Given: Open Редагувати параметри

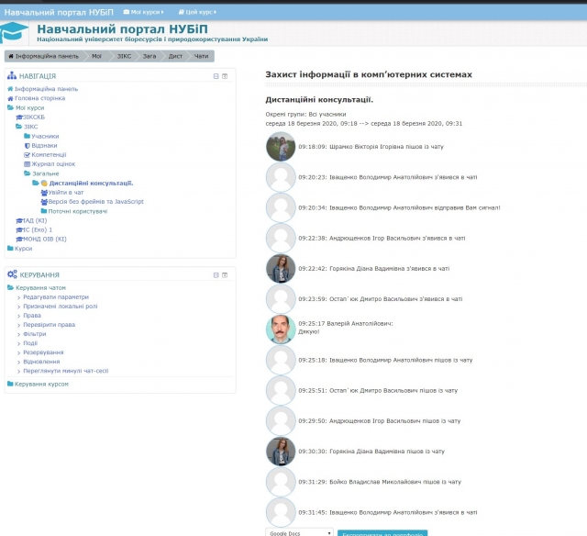Looking at the screenshot, I should (x=56, y=297).
